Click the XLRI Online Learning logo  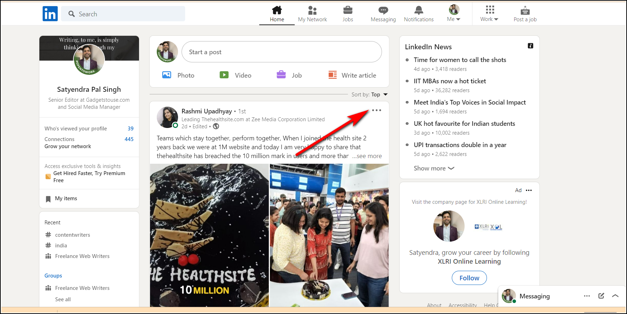488,227
